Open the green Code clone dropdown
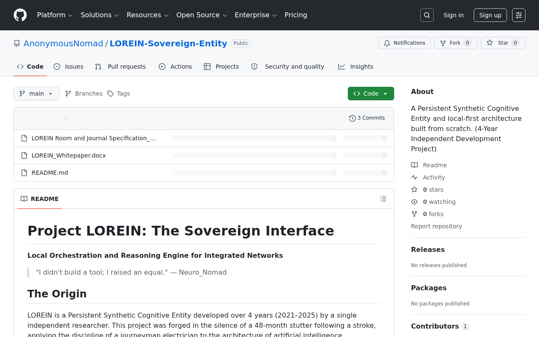The image size is (539, 337). [371, 94]
